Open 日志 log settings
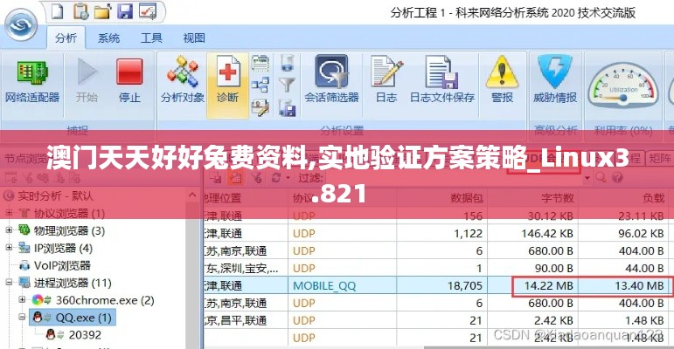The height and width of the screenshot is (349, 674). (x=386, y=80)
